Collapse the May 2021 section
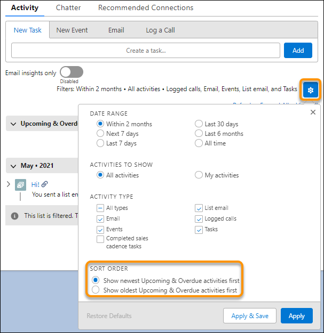This screenshot has height=333, width=324. [13, 166]
